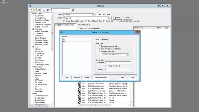Image resolution: width=199 pixels, height=112 pixels.
Task: Click the Trustee button in NetTools
Action: coord(128,18)
